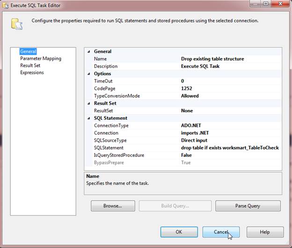
Task: Edit the Name property value field
Action: [x=230, y=59]
